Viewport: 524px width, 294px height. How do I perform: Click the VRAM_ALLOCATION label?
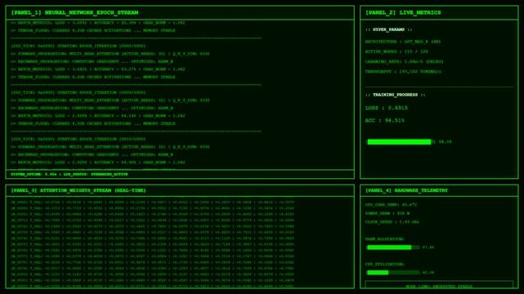385,239
